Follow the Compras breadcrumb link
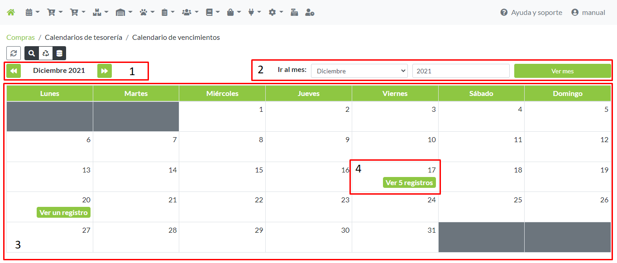 coord(20,38)
